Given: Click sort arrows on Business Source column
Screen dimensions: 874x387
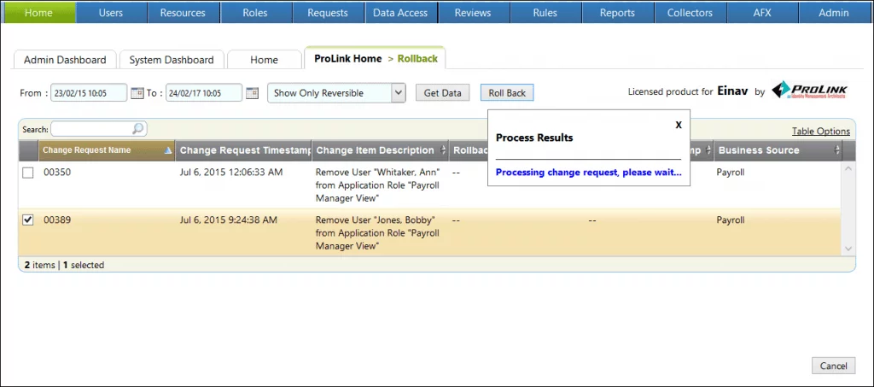Looking at the screenshot, I should click(836, 150).
